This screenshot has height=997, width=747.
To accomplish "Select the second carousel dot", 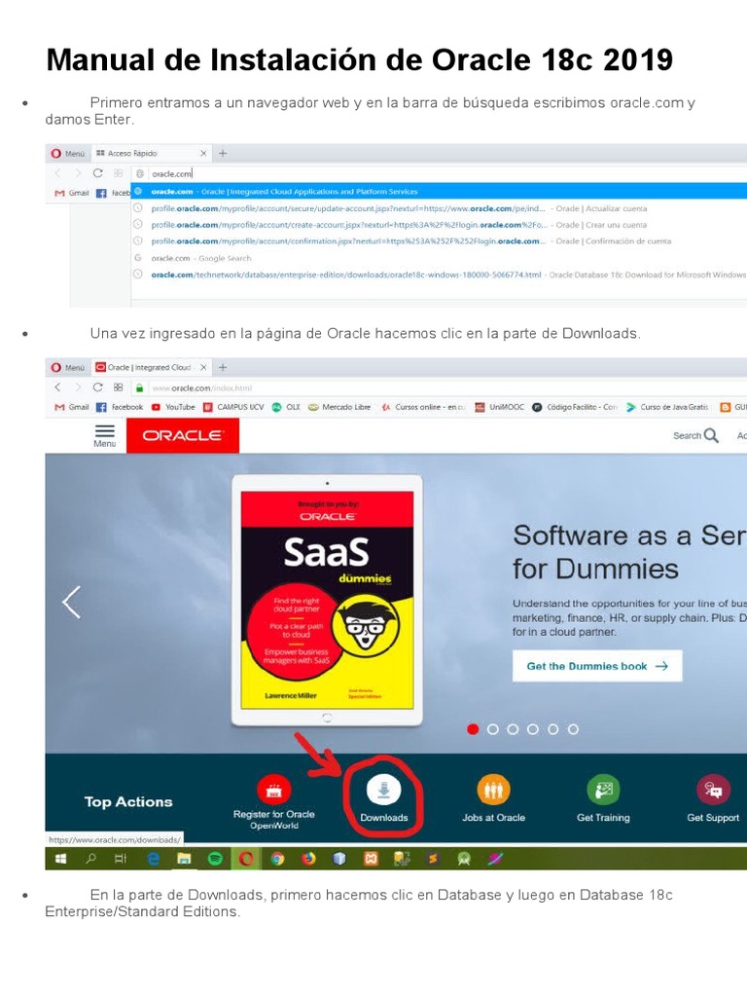I will (x=492, y=729).
